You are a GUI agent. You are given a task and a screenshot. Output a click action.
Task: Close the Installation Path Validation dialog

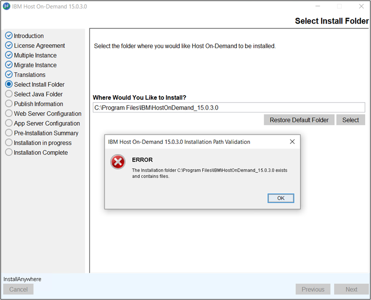pos(292,142)
